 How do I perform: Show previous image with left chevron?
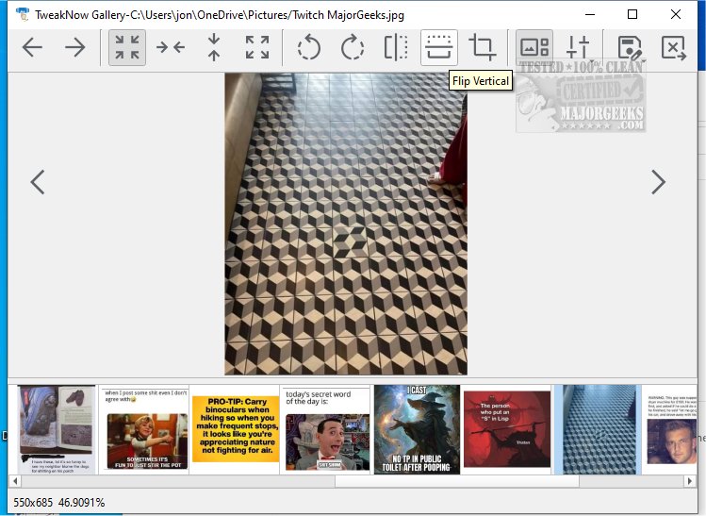38,182
